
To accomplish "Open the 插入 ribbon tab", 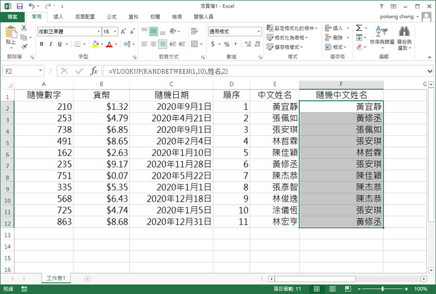I will pos(59,17).
